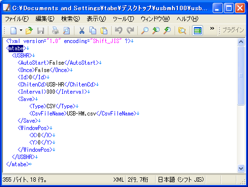Click the 2行, 7桁 status entry
The width and height of the screenshot is (248, 187).
coord(138,180)
